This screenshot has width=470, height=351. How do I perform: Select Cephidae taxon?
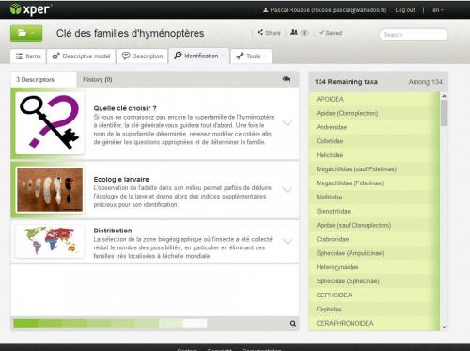[x=374, y=310]
